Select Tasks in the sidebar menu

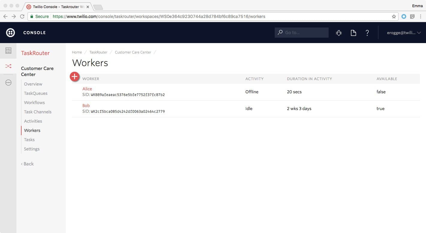tap(29, 139)
